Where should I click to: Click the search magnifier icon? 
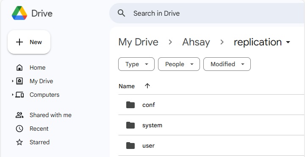[122, 13]
